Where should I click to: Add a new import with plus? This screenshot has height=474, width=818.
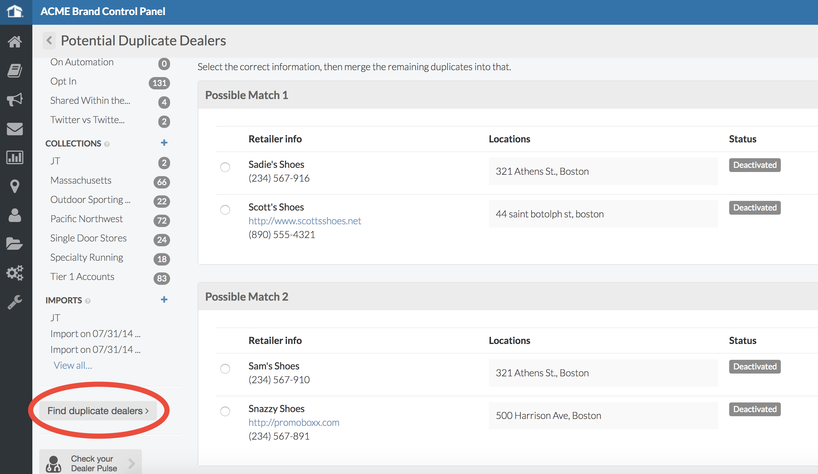click(x=164, y=300)
